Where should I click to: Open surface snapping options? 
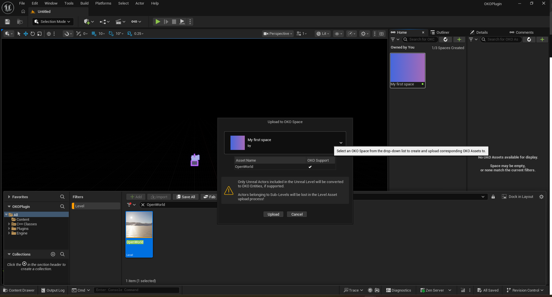pos(68,34)
